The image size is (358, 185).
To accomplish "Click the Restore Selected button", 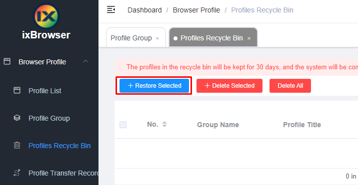I will coord(154,86).
